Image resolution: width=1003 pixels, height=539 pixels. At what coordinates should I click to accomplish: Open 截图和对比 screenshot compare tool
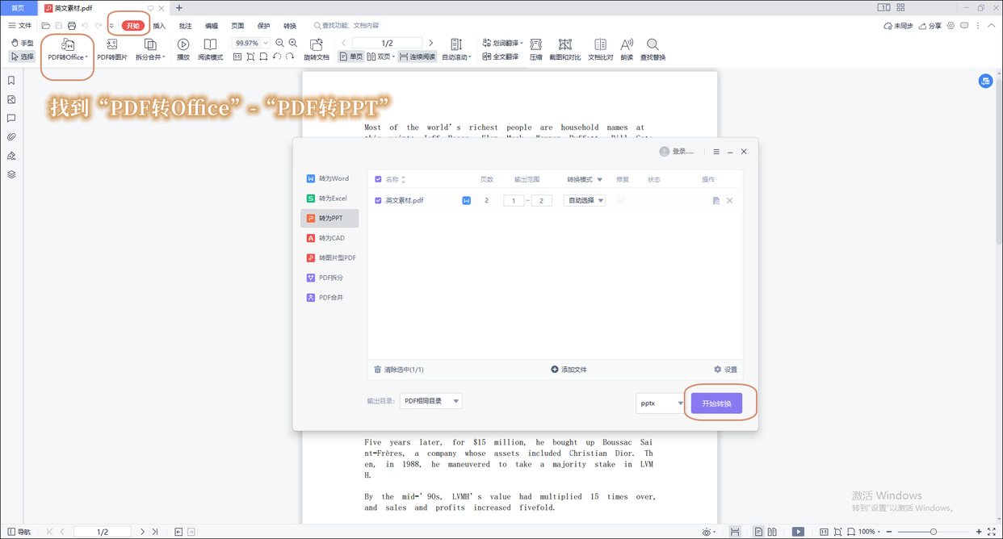click(x=564, y=50)
